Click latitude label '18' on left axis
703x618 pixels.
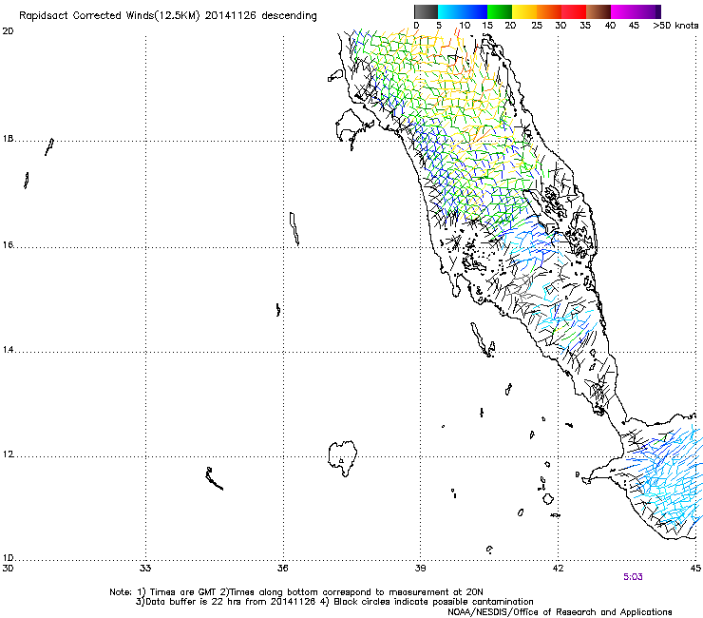coord(8,139)
